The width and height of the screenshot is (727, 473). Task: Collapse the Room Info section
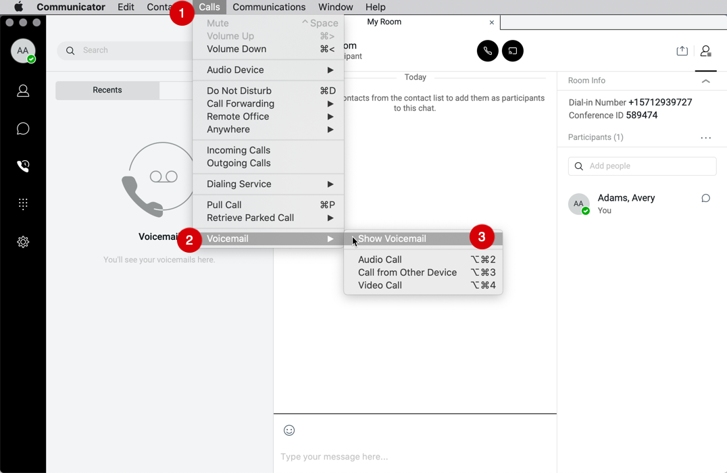(705, 81)
